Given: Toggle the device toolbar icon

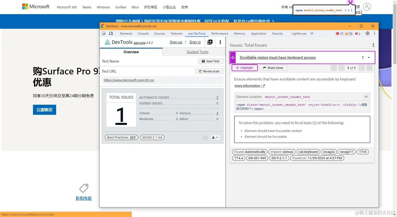Looking at the screenshot, I should 111,33.
